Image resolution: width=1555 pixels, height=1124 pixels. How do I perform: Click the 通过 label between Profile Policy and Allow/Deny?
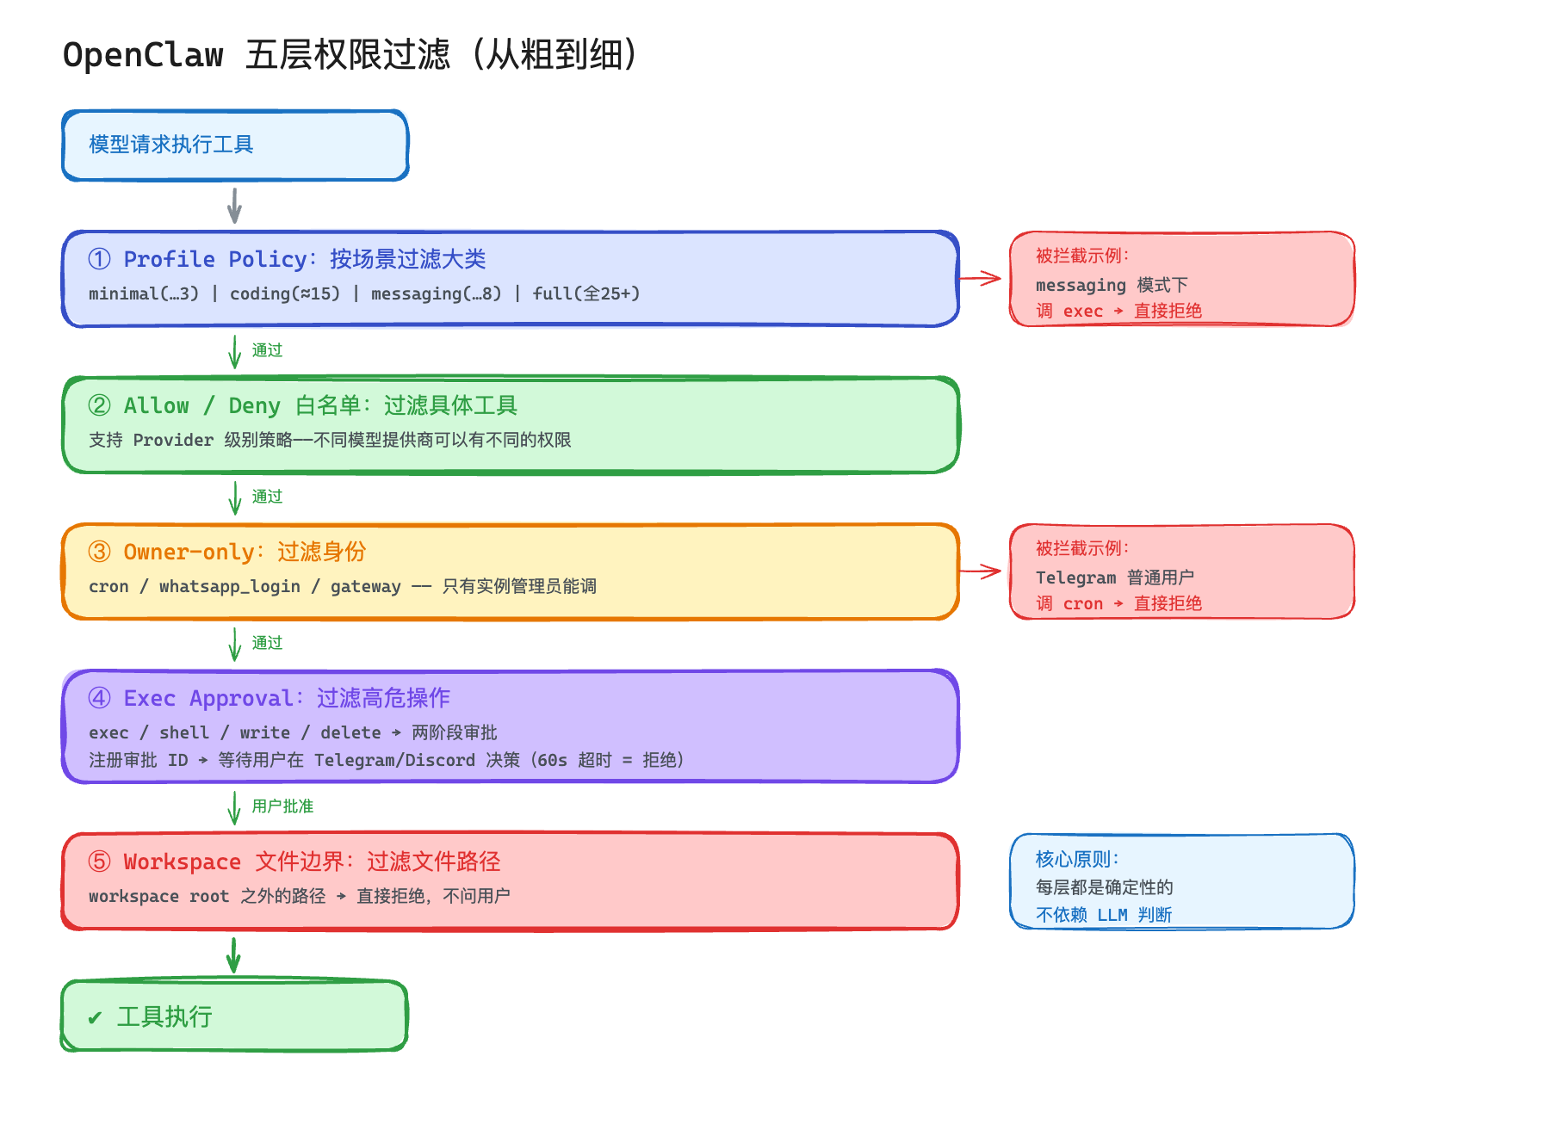coord(267,349)
